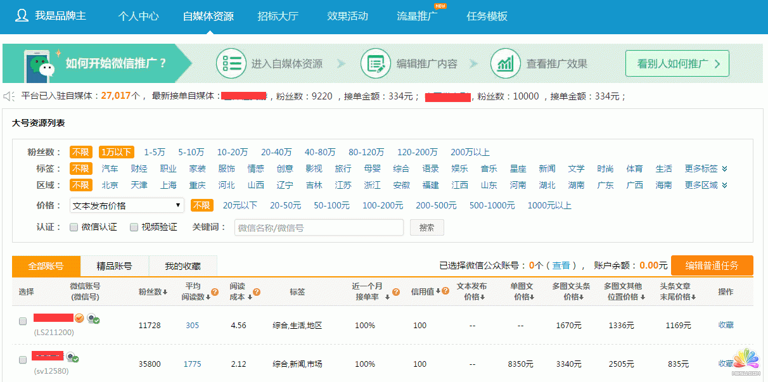Image resolution: width=768 pixels, height=382 pixels.
Task: Click the 进入自媒体资源 list icon
Action: tap(231, 63)
